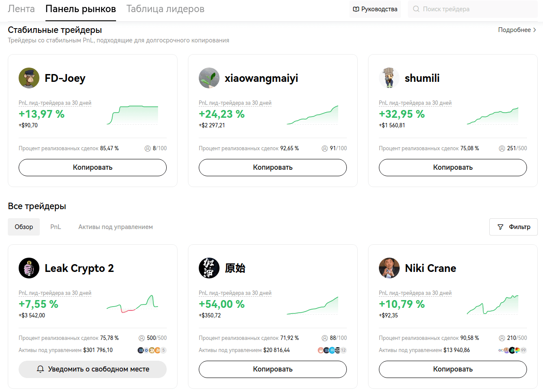Click Niki Crane profile photo
The image size is (543, 391).
click(x=389, y=268)
